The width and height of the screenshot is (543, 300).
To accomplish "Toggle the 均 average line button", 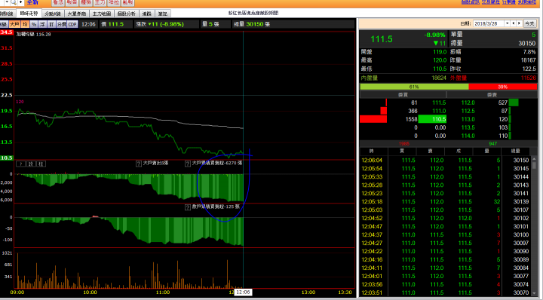I will (25, 24).
